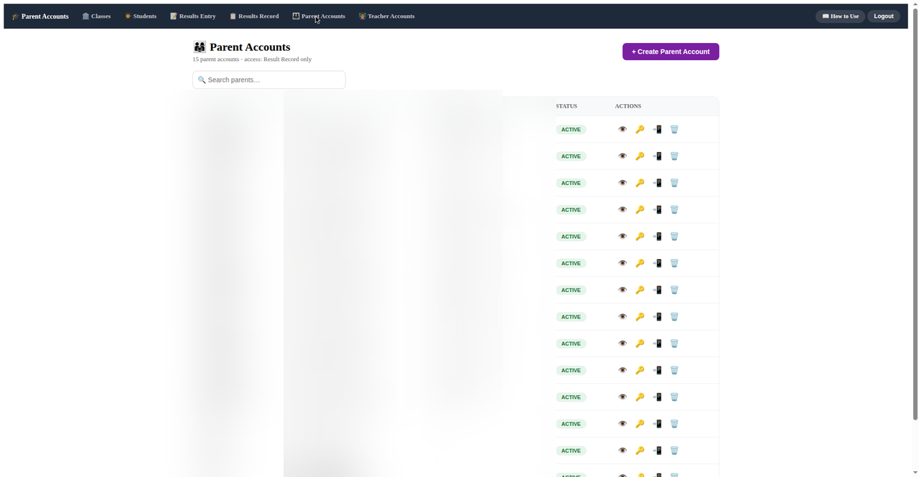Click the phone icon in the fourth parent row
Viewport: 919px width, 477px height.
pos(657,210)
